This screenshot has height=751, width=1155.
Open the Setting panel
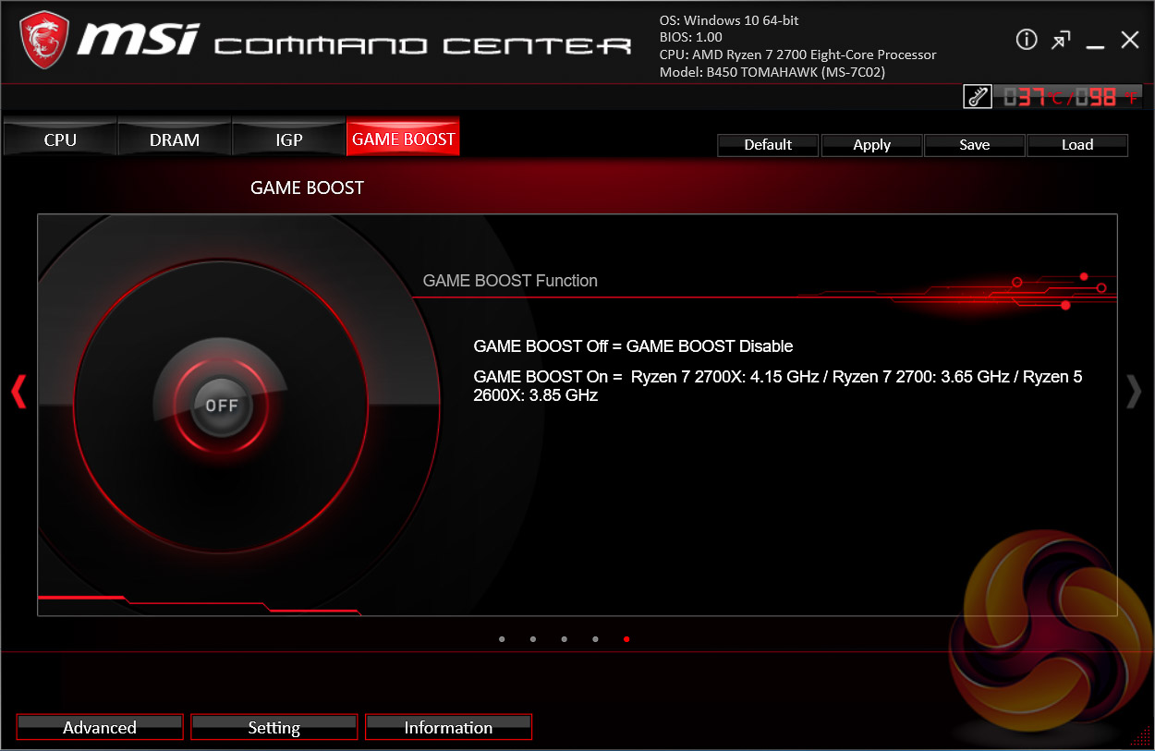[x=274, y=727]
